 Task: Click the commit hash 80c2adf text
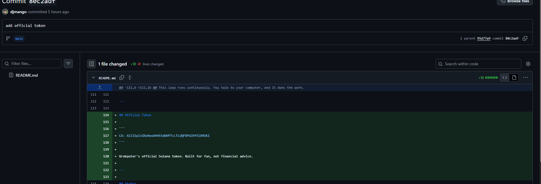click(x=512, y=38)
